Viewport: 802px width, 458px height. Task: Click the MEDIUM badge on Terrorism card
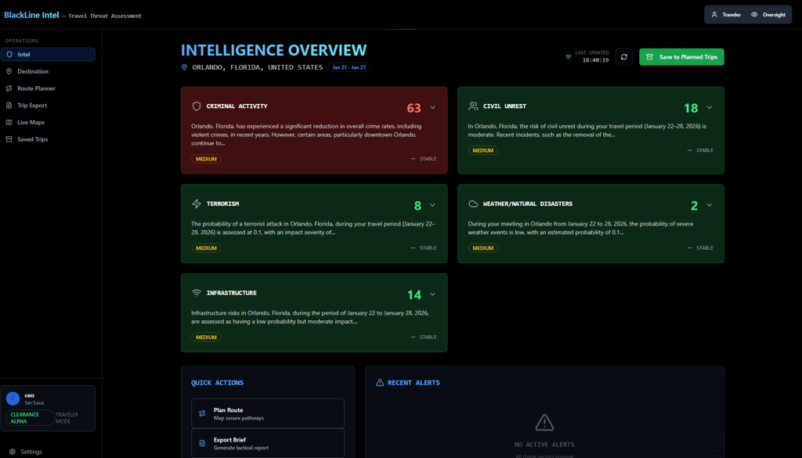point(206,248)
